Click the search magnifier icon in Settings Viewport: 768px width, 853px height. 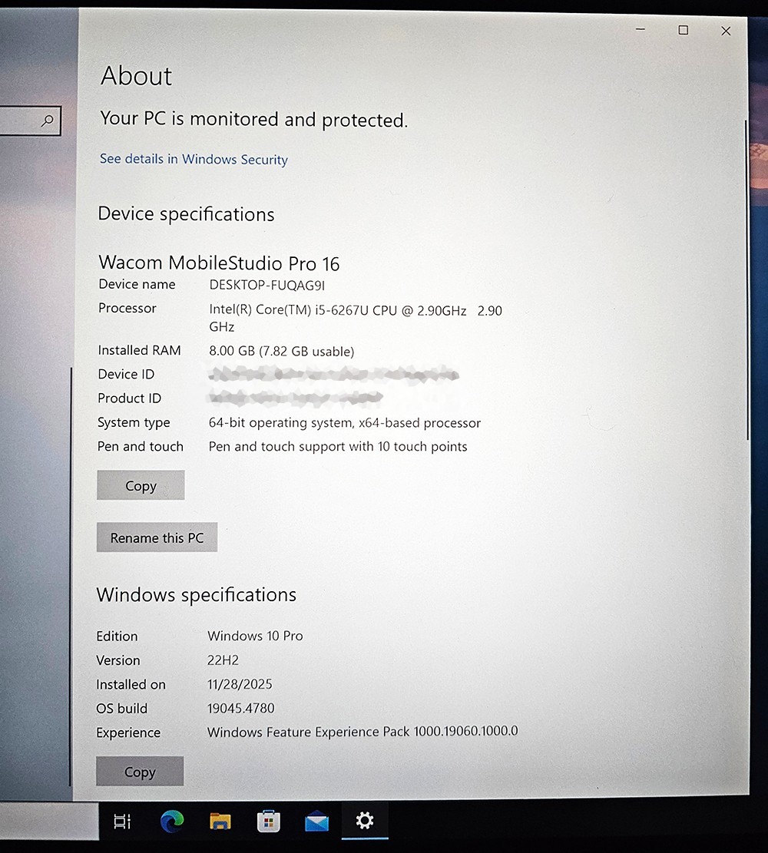click(x=48, y=121)
